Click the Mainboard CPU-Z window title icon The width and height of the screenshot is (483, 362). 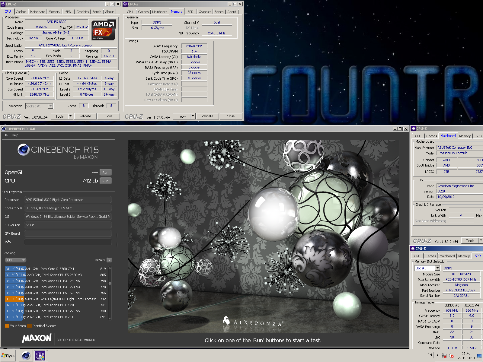[x=414, y=129]
